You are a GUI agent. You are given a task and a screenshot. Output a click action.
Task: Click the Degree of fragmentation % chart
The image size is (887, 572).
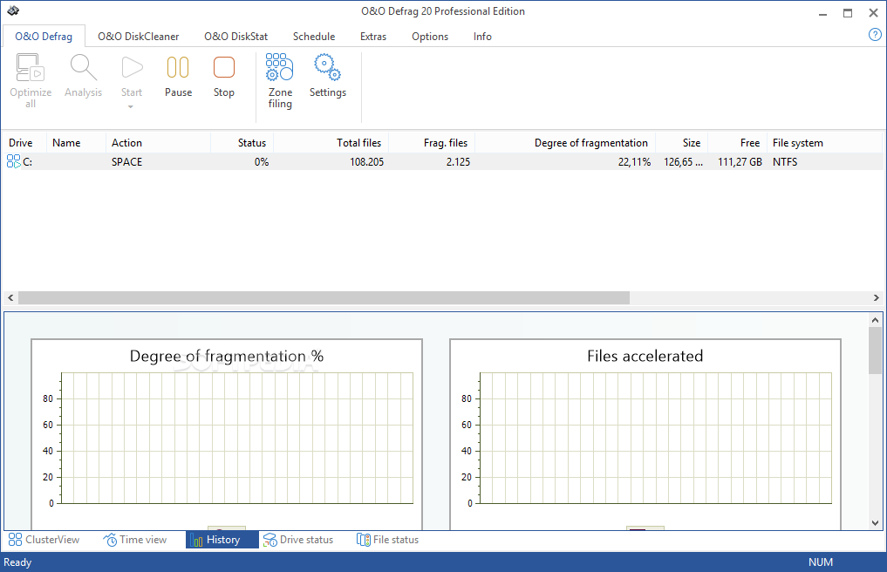coord(227,434)
